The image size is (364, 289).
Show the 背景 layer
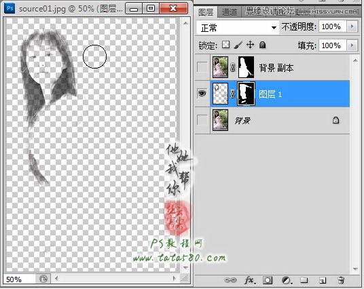click(x=202, y=120)
